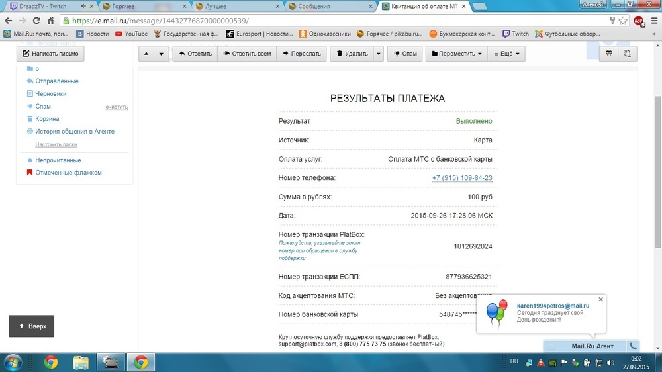Go to next message arrow down
Viewport: 662px width, 372px height.
(162, 54)
